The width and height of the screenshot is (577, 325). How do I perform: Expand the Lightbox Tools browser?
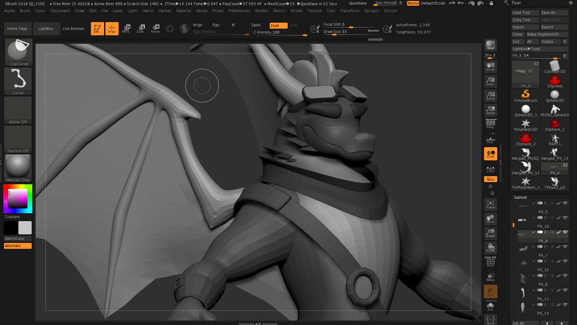[x=526, y=49]
